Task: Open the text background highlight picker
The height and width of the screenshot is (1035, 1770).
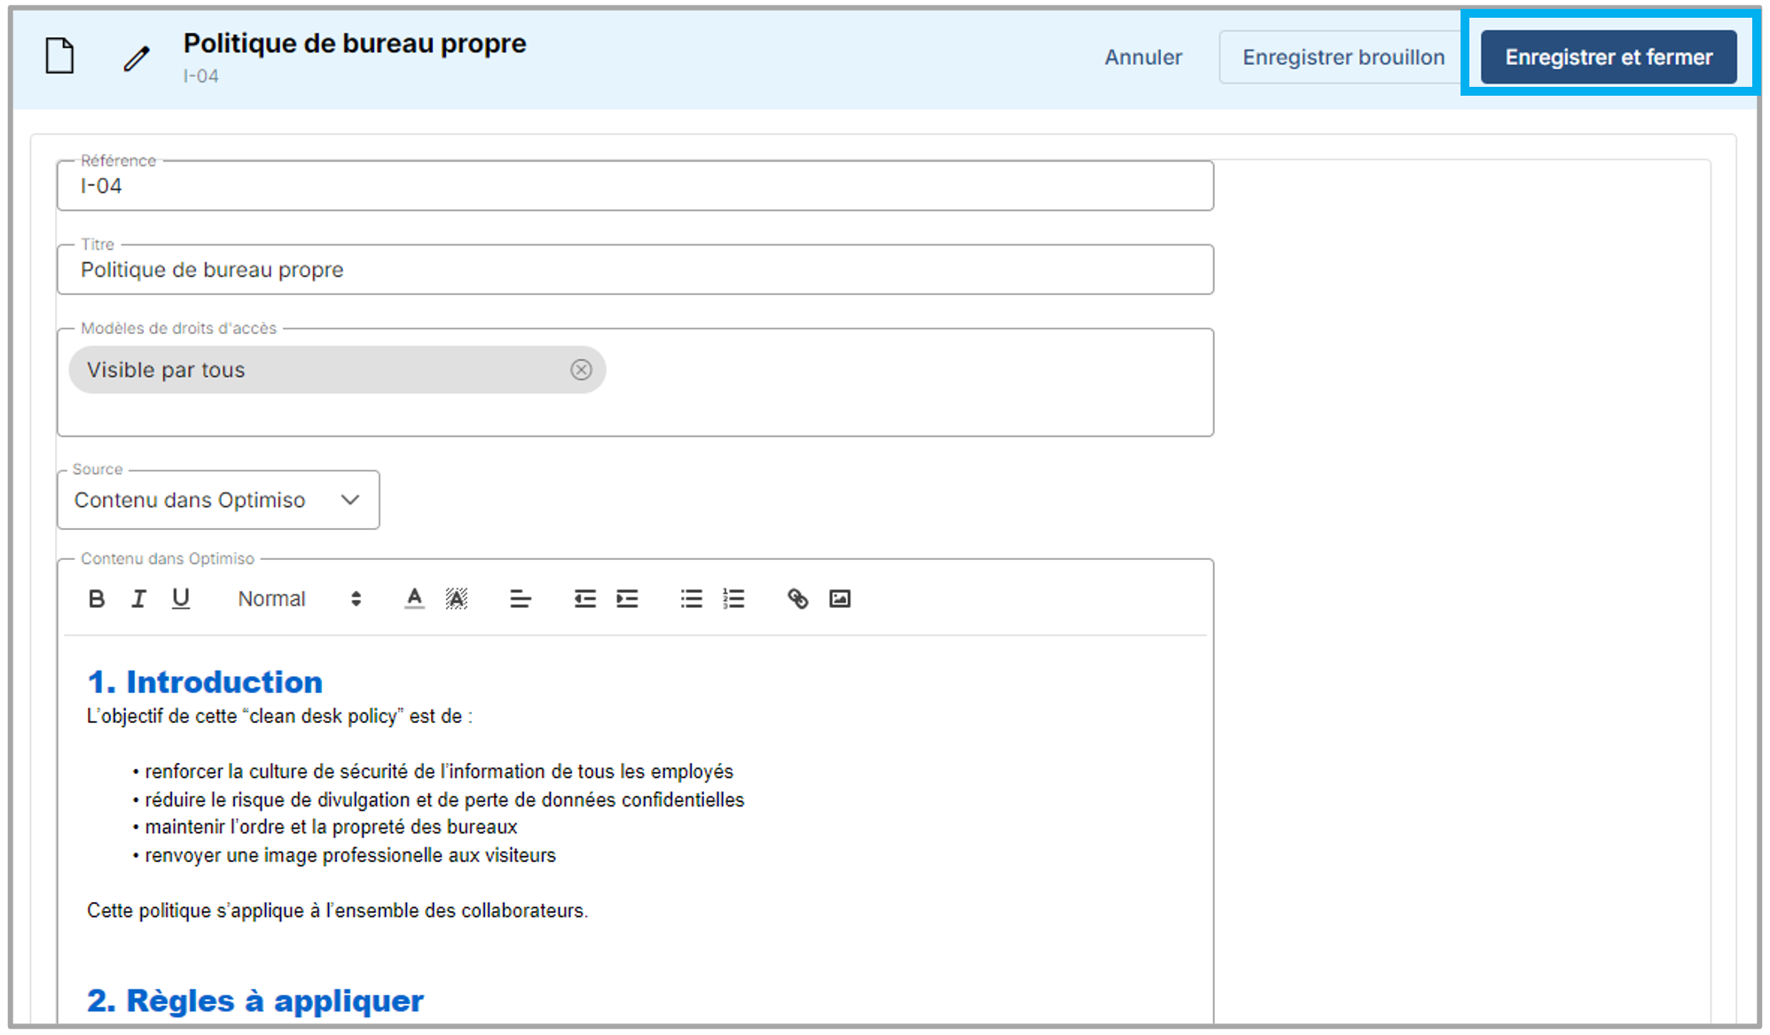Action: (x=457, y=599)
